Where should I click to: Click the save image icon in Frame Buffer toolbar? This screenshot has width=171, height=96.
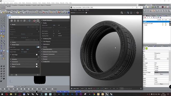[x=122, y=13]
